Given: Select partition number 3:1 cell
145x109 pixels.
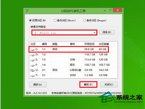Looking at the screenshot, I should point(44,75).
